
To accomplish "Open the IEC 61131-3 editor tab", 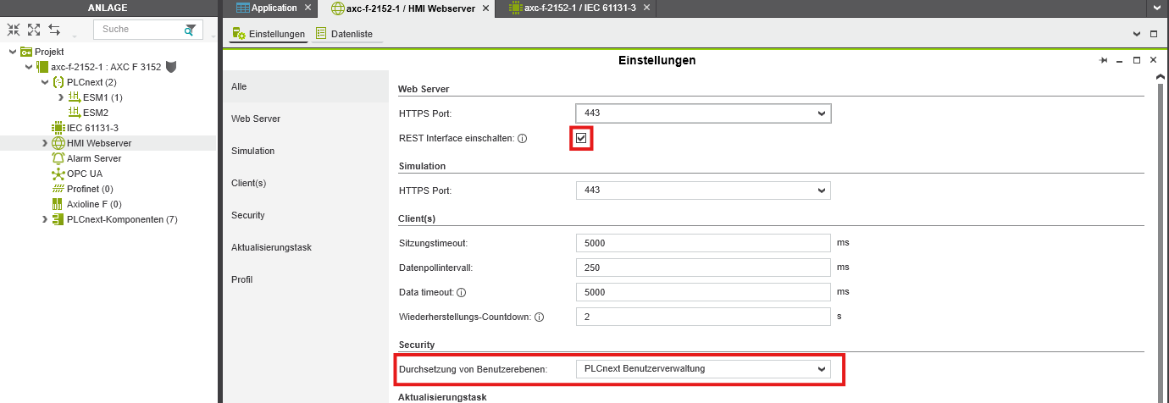I will click(x=572, y=8).
